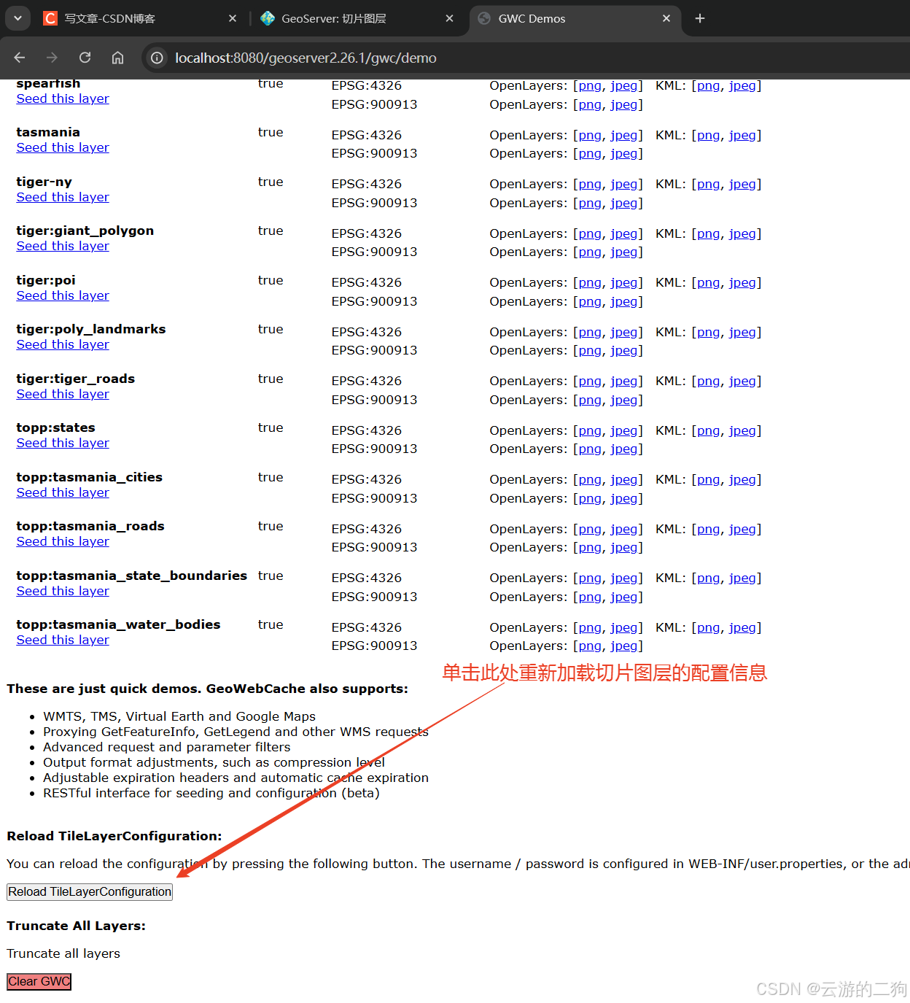Open spearfish KML jpeg link

(742, 85)
